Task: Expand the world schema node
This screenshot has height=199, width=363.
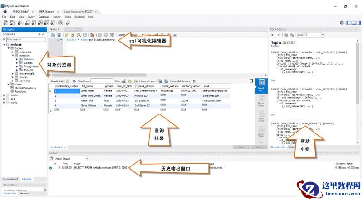Action: (4, 102)
